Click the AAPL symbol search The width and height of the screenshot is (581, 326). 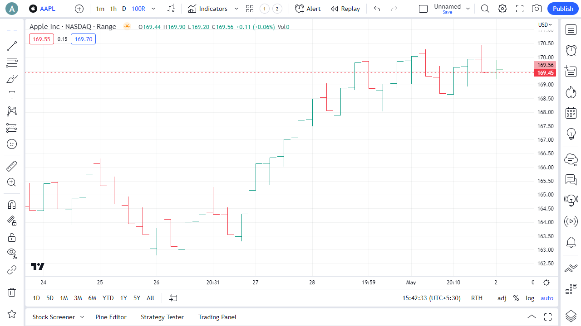[43, 9]
